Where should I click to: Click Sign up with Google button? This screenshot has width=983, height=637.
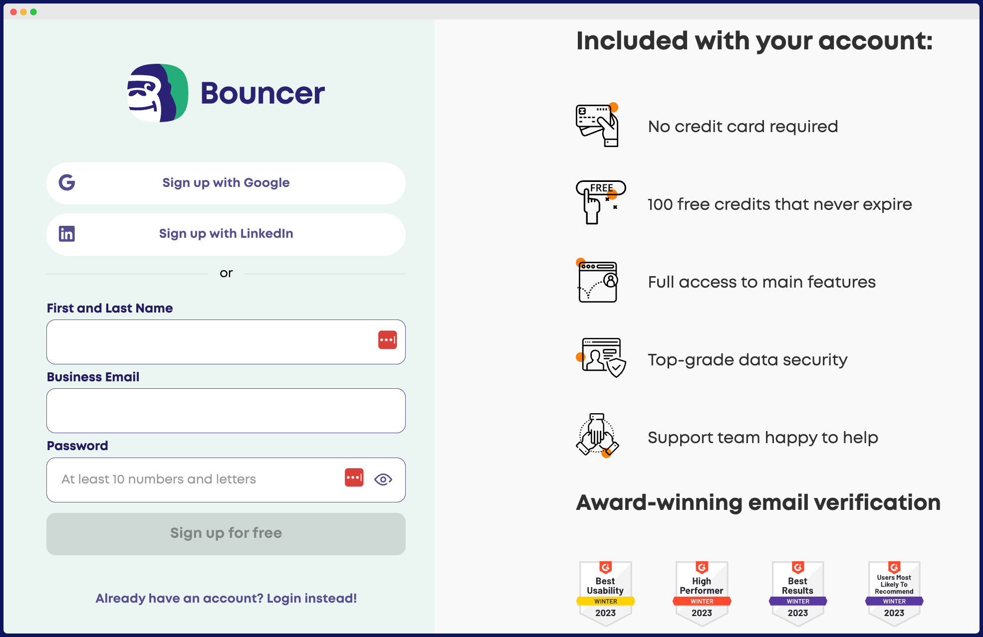coord(227,183)
